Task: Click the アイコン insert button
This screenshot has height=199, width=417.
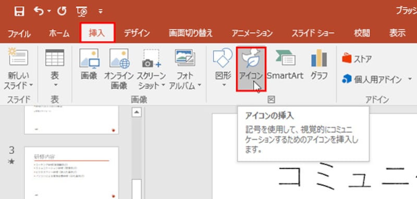Action: tap(251, 69)
